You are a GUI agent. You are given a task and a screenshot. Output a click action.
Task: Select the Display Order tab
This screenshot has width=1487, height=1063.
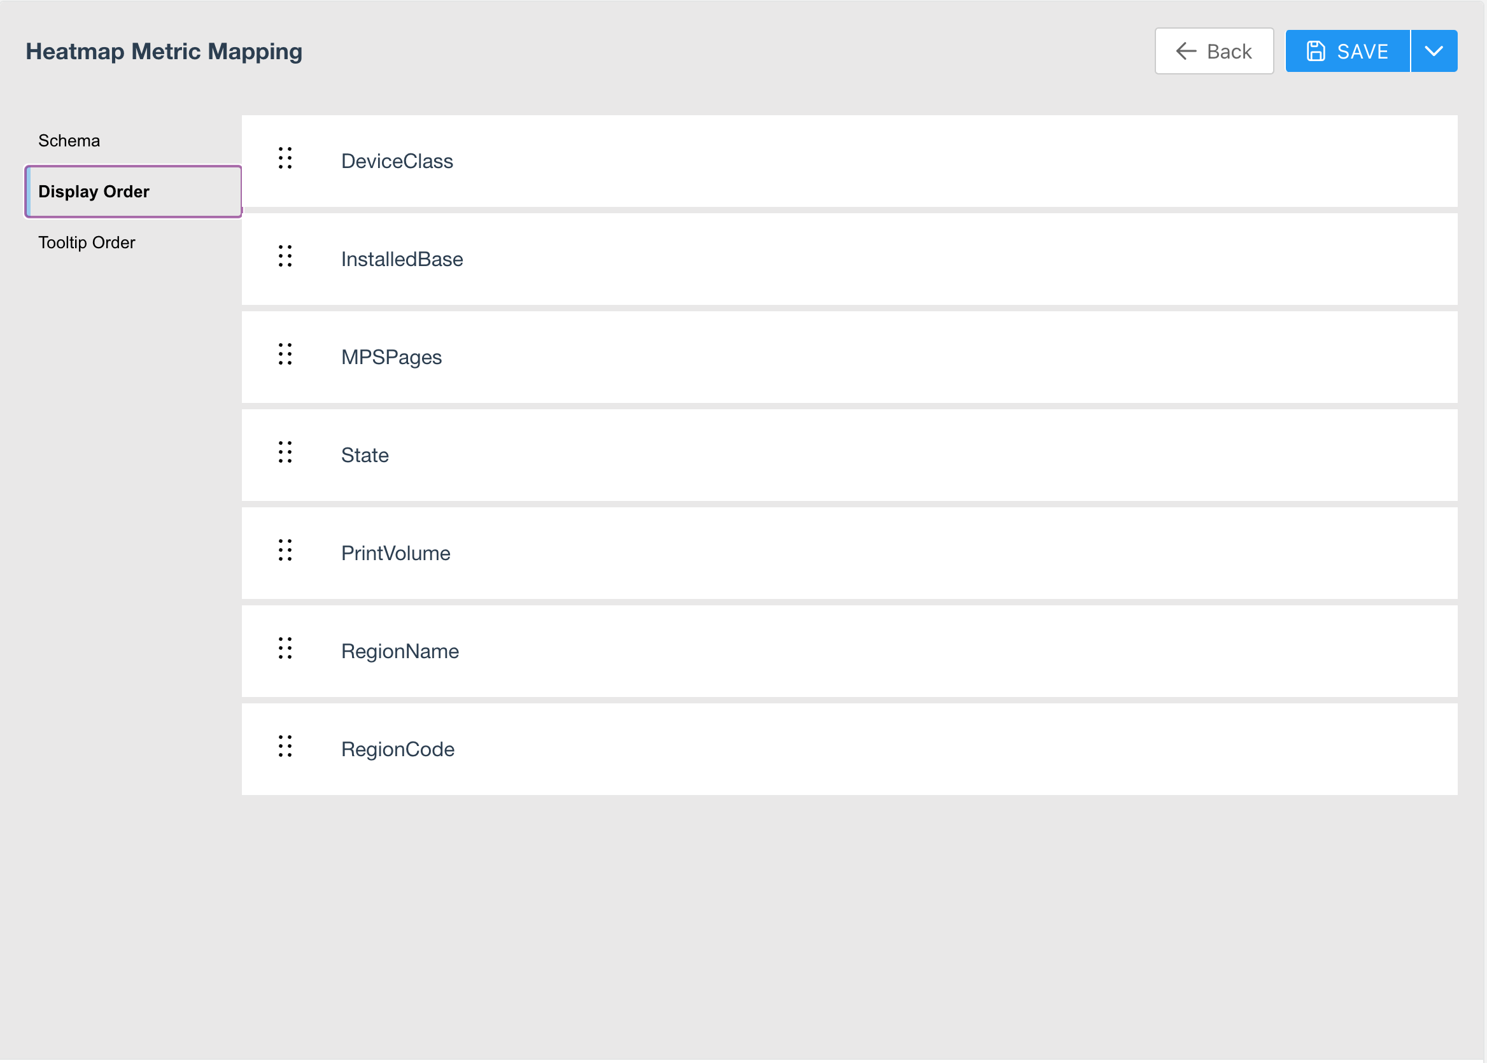click(x=94, y=192)
